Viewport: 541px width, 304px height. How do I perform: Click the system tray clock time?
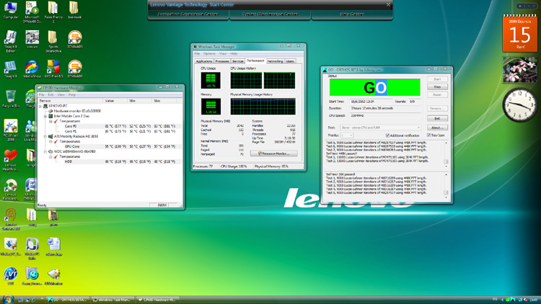[534, 300]
